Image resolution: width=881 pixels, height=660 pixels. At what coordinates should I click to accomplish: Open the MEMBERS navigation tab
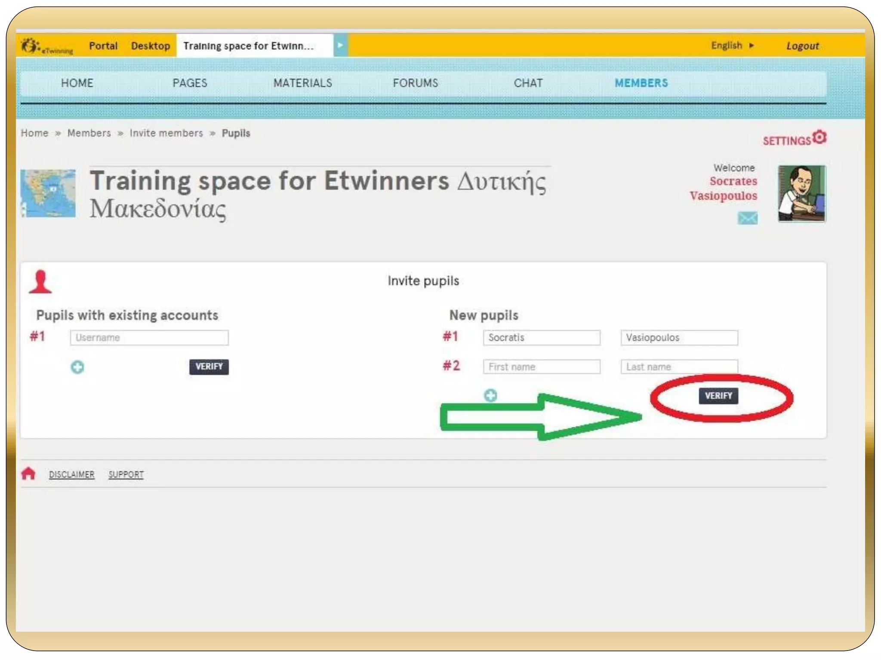(x=641, y=83)
